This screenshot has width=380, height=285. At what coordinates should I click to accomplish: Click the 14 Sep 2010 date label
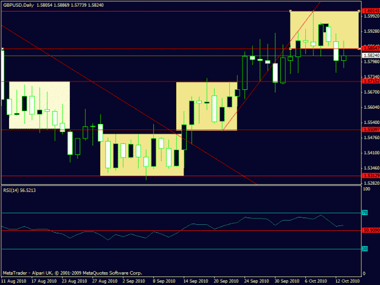[x=196, y=281]
